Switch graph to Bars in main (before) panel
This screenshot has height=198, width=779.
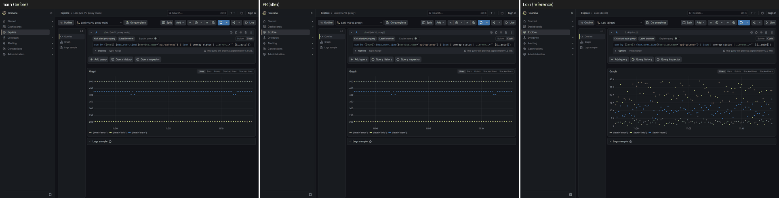(x=209, y=71)
